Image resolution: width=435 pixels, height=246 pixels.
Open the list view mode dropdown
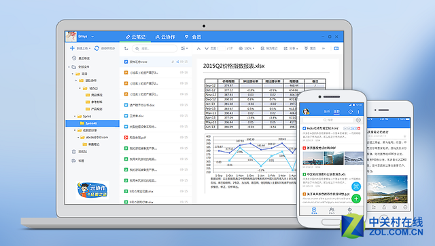[184, 48]
